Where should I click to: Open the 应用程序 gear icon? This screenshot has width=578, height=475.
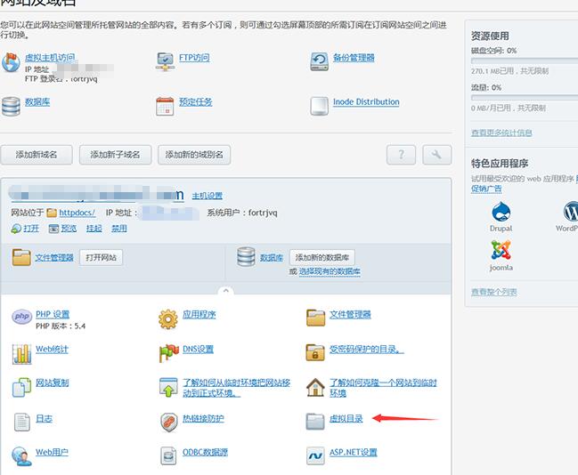tap(168, 318)
